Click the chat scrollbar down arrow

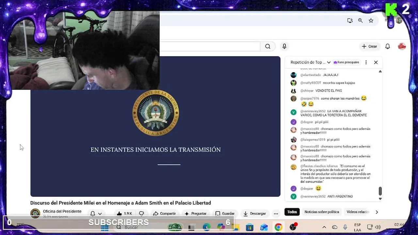click(380, 198)
